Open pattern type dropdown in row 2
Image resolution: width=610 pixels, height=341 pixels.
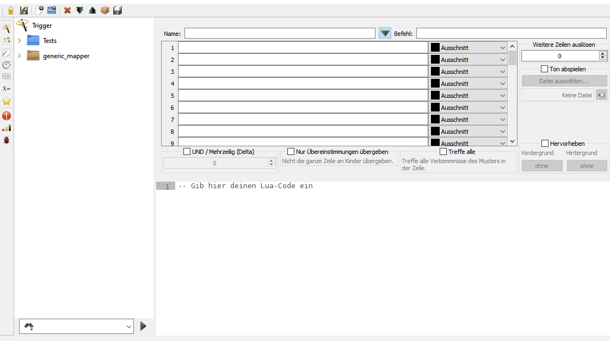click(467, 59)
